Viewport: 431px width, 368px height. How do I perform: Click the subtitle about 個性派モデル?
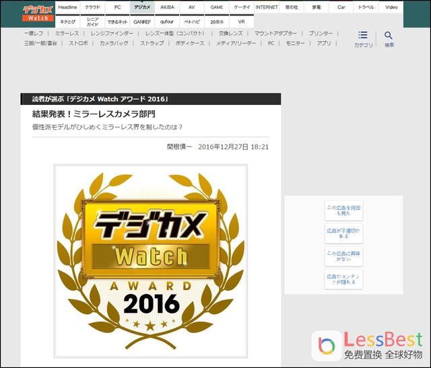108,127
